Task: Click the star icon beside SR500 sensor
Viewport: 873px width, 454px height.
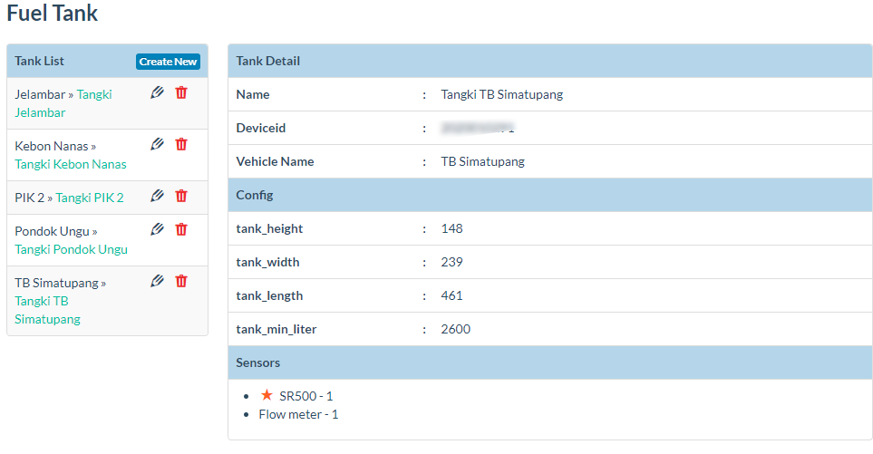Action: pyautogui.click(x=267, y=395)
